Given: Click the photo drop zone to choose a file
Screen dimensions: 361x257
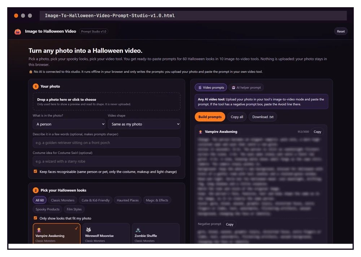Looking at the screenshot, I should pyautogui.click(x=106, y=101).
